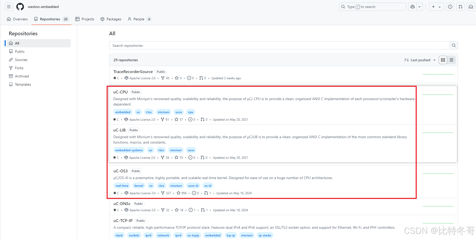View pull requests of uC-CPU

204,119
